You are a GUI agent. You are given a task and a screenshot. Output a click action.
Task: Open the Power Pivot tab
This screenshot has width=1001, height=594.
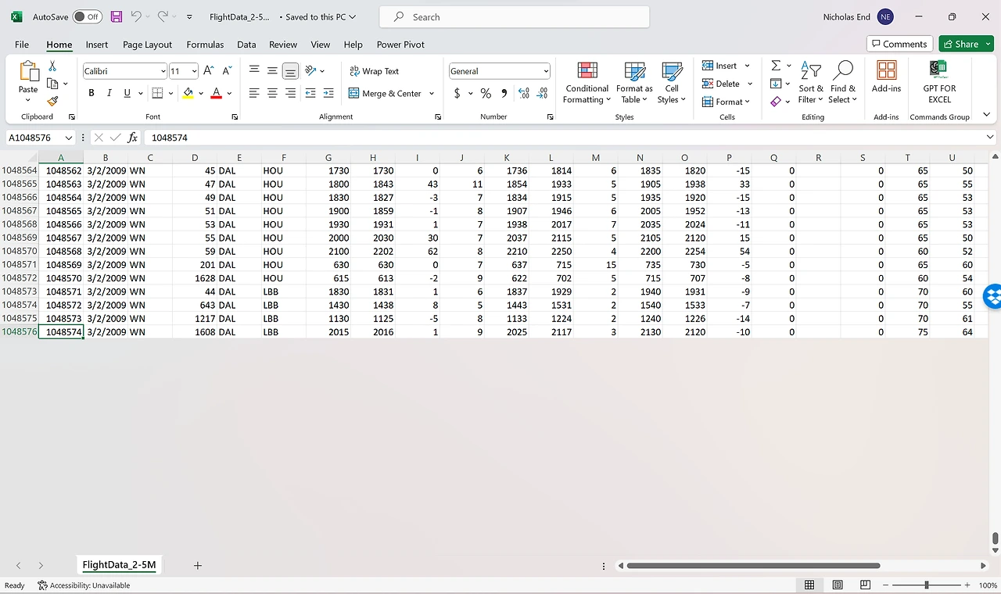400,45
